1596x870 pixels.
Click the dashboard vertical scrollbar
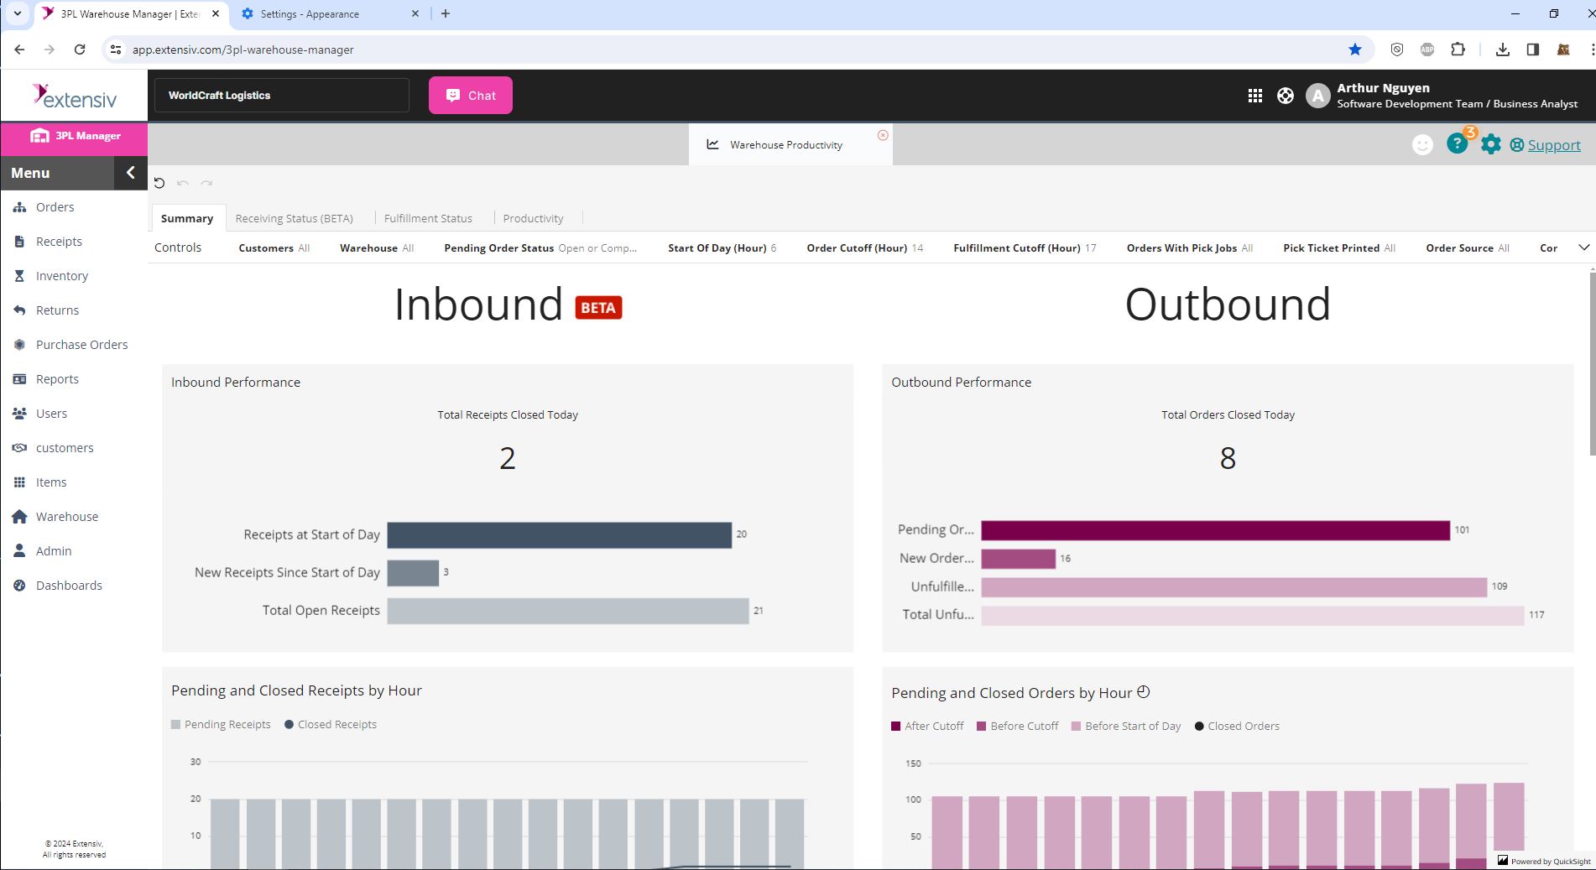click(x=1592, y=362)
